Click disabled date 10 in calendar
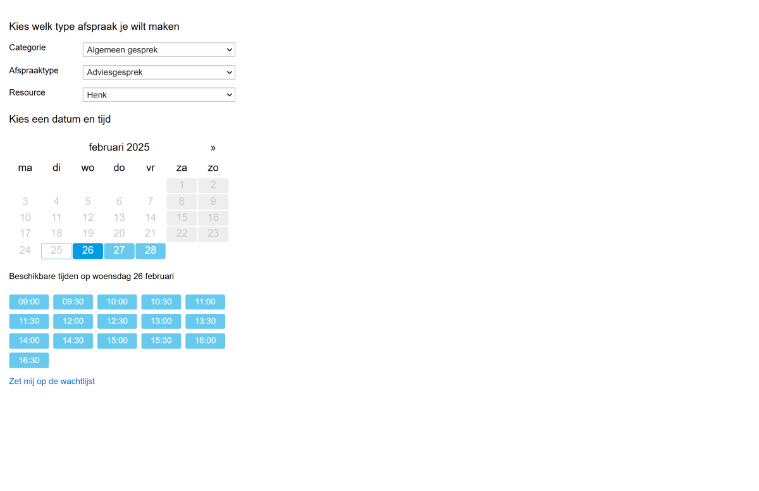The width and height of the screenshot is (759, 491). (x=25, y=218)
